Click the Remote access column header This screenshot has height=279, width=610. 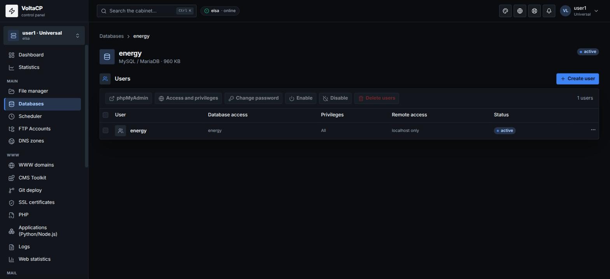point(409,115)
